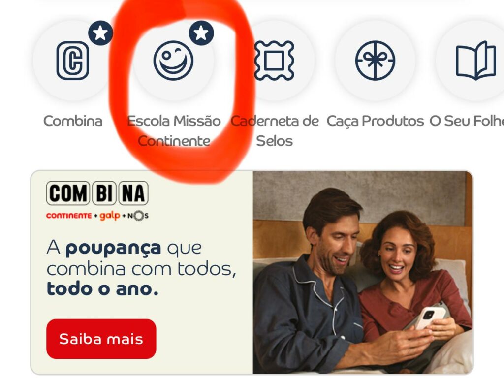Tap the star badge on Combina
This screenshot has height=382, width=504.
[100, 33]
